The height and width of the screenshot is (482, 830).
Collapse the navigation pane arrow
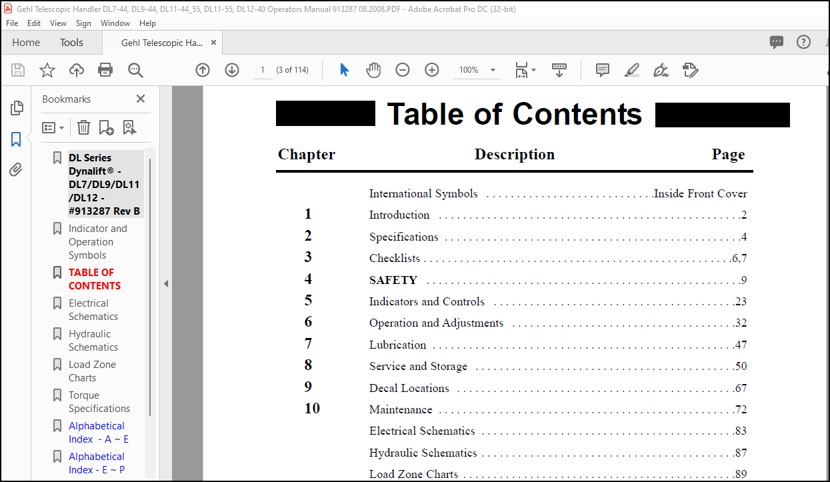[166, 283]
